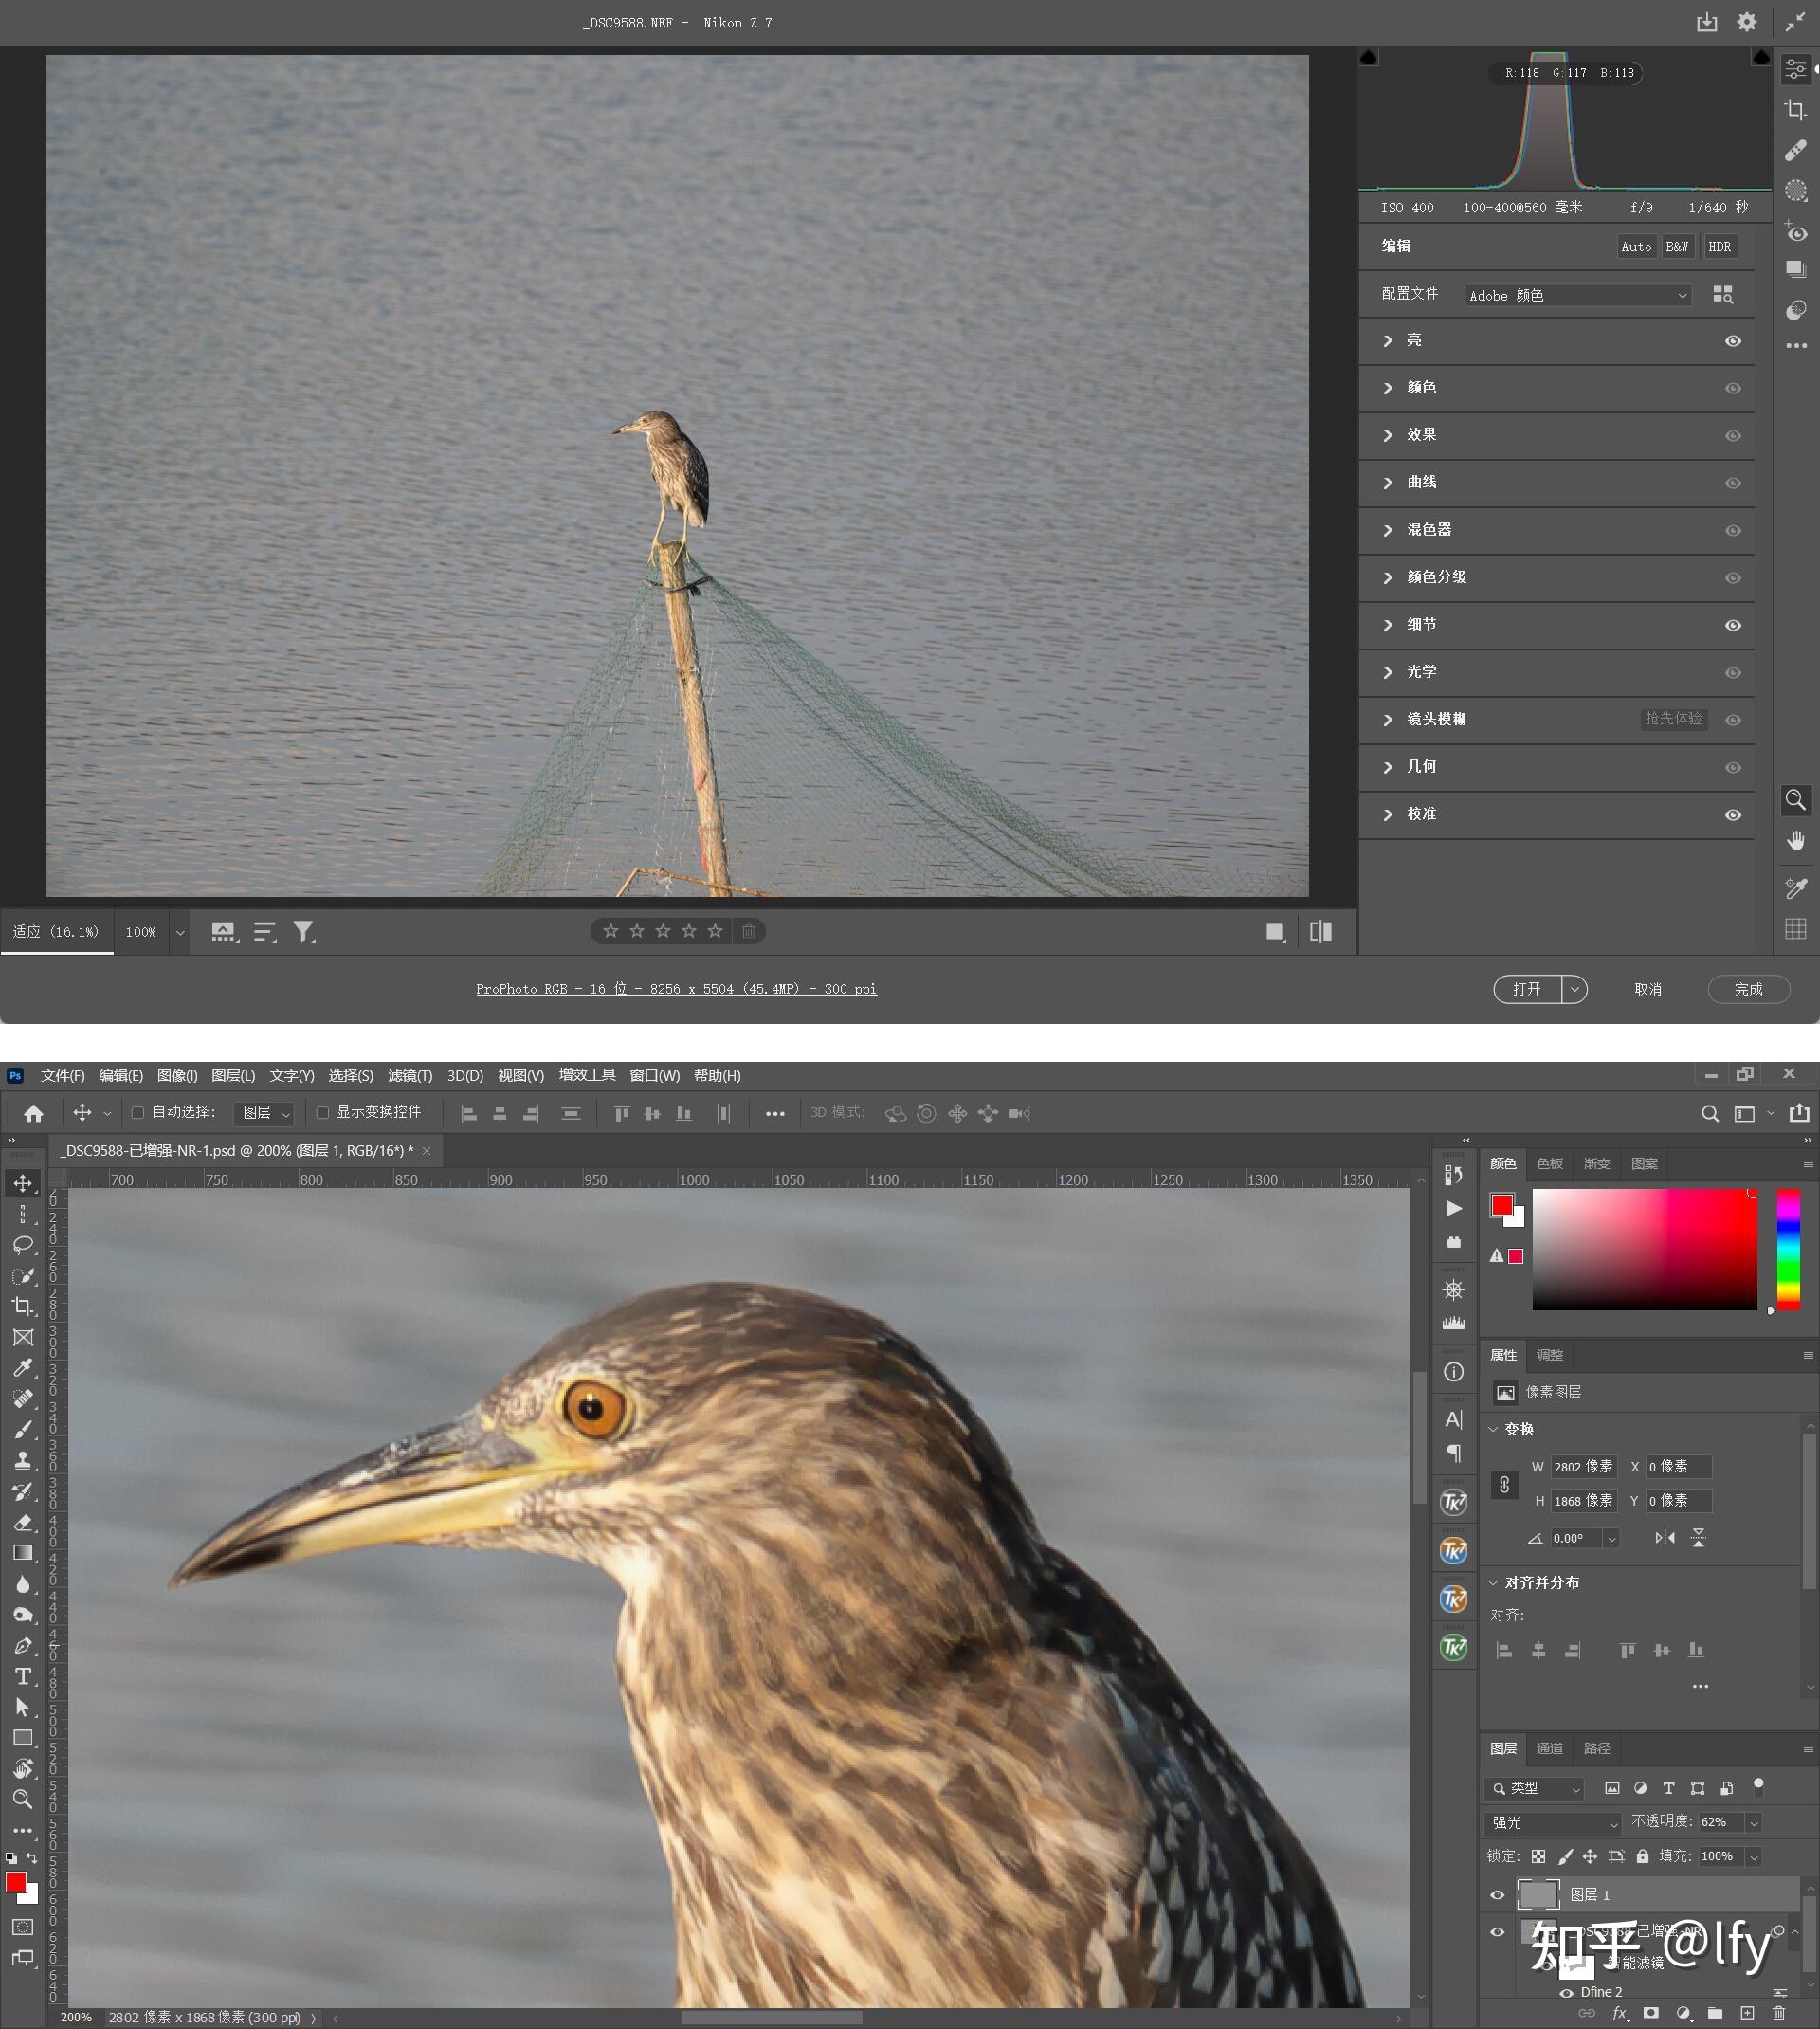Select the Horizontal Type tool
Viewport: 1820px width, 2029px height.
[22, 1676]
